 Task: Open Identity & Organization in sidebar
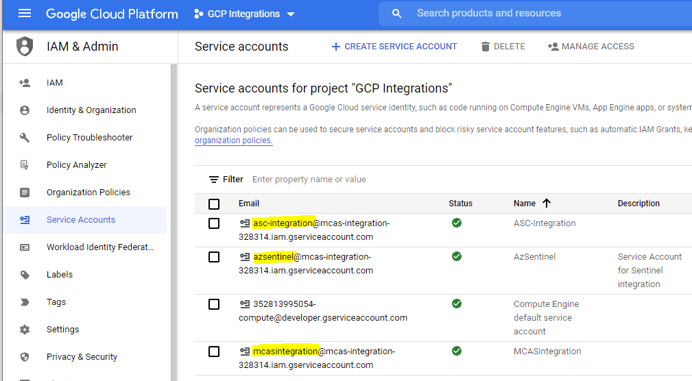pyautogui.click(x=91, y=110)
